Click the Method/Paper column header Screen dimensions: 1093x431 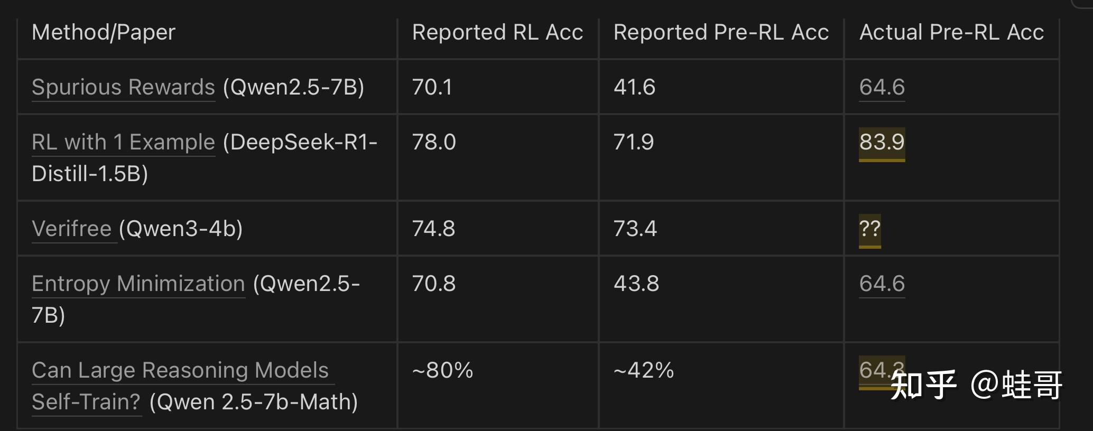pos(104,32)
